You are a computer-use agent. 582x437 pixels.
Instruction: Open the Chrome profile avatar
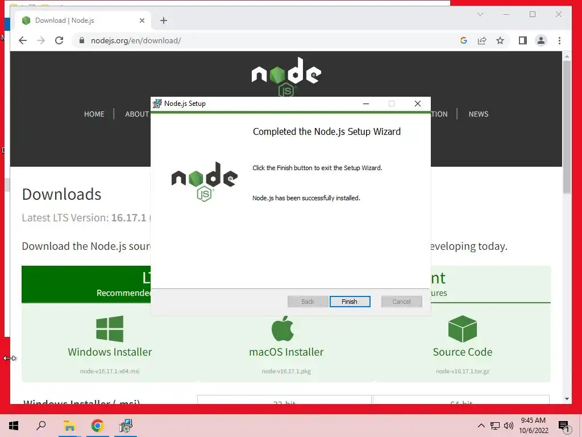click(541, 40)
